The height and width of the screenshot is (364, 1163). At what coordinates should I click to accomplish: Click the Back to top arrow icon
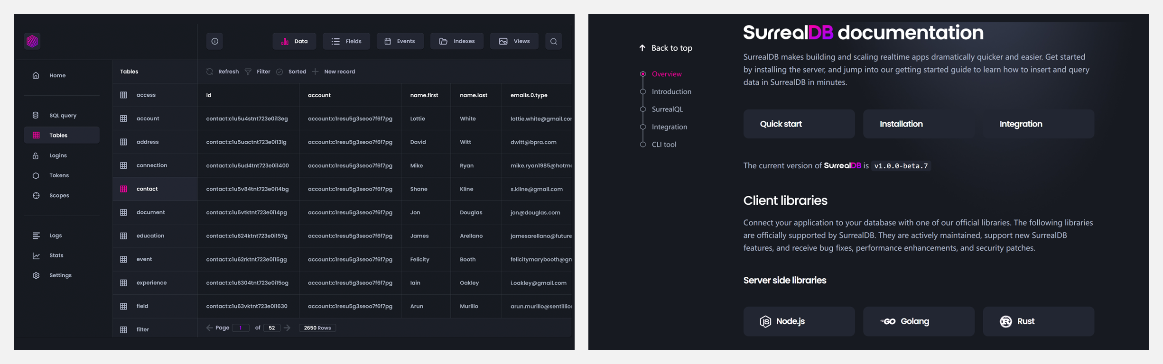point(642,48)
